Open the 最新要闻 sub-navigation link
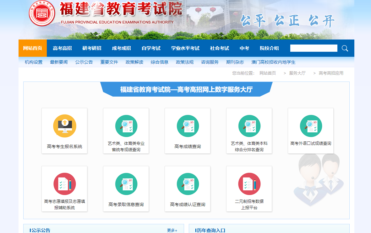Screen dimensions: 371x233 (59, 62)
